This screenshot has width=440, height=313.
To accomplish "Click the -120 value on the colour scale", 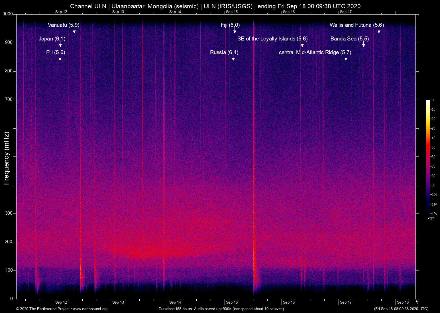I will point(433,214).
